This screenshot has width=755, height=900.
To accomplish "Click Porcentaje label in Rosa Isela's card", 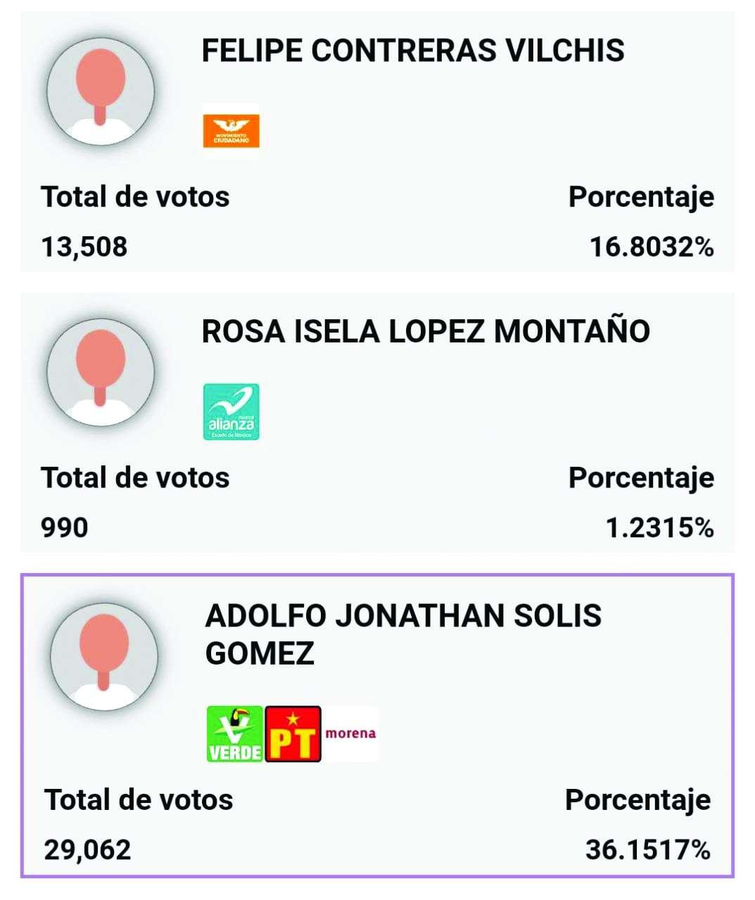I will [x=641, y=478].
